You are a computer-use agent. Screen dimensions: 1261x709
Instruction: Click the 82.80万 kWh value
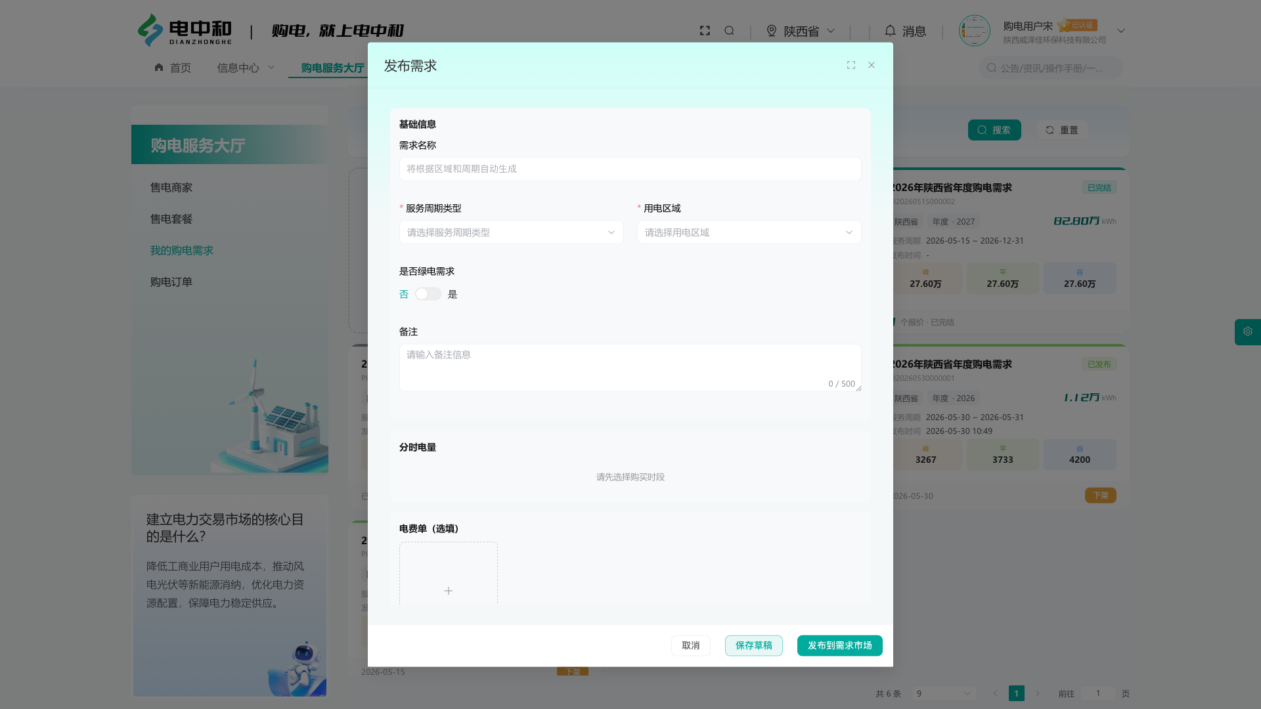point(1085,221)
